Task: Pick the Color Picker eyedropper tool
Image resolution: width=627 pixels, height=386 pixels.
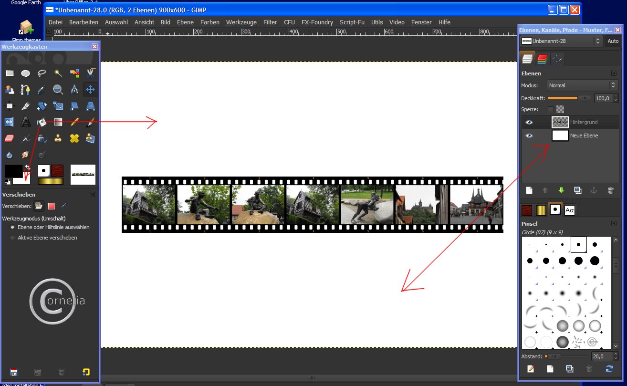Action: click(42, 89)
